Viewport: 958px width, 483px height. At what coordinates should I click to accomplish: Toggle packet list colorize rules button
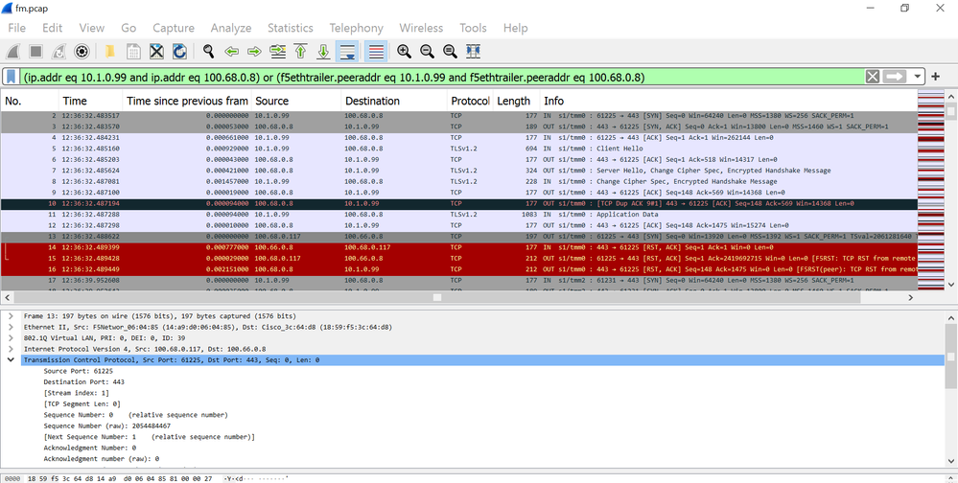tap(375, 52)
